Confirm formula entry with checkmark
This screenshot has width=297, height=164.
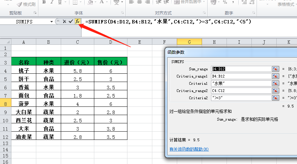[71, 22]
